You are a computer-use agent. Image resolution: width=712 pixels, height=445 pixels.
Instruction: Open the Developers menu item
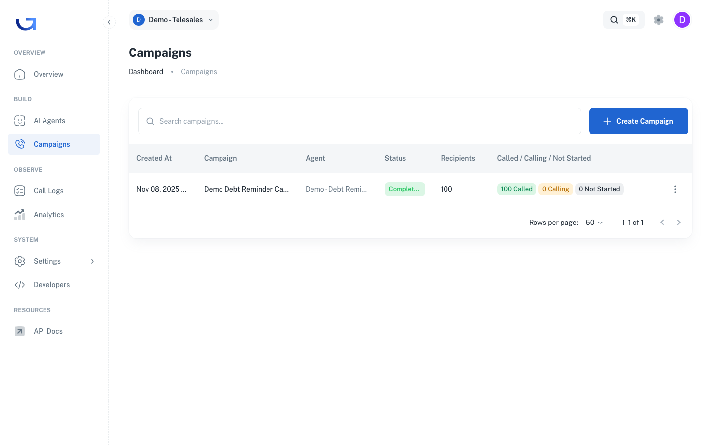point(54,285)
